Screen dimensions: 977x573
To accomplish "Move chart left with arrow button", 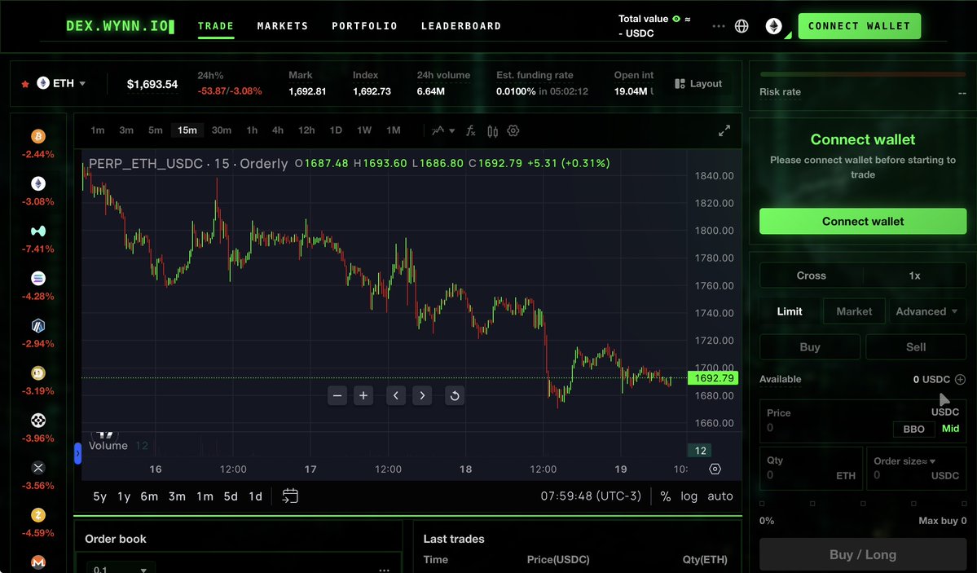I will point(396,395).
